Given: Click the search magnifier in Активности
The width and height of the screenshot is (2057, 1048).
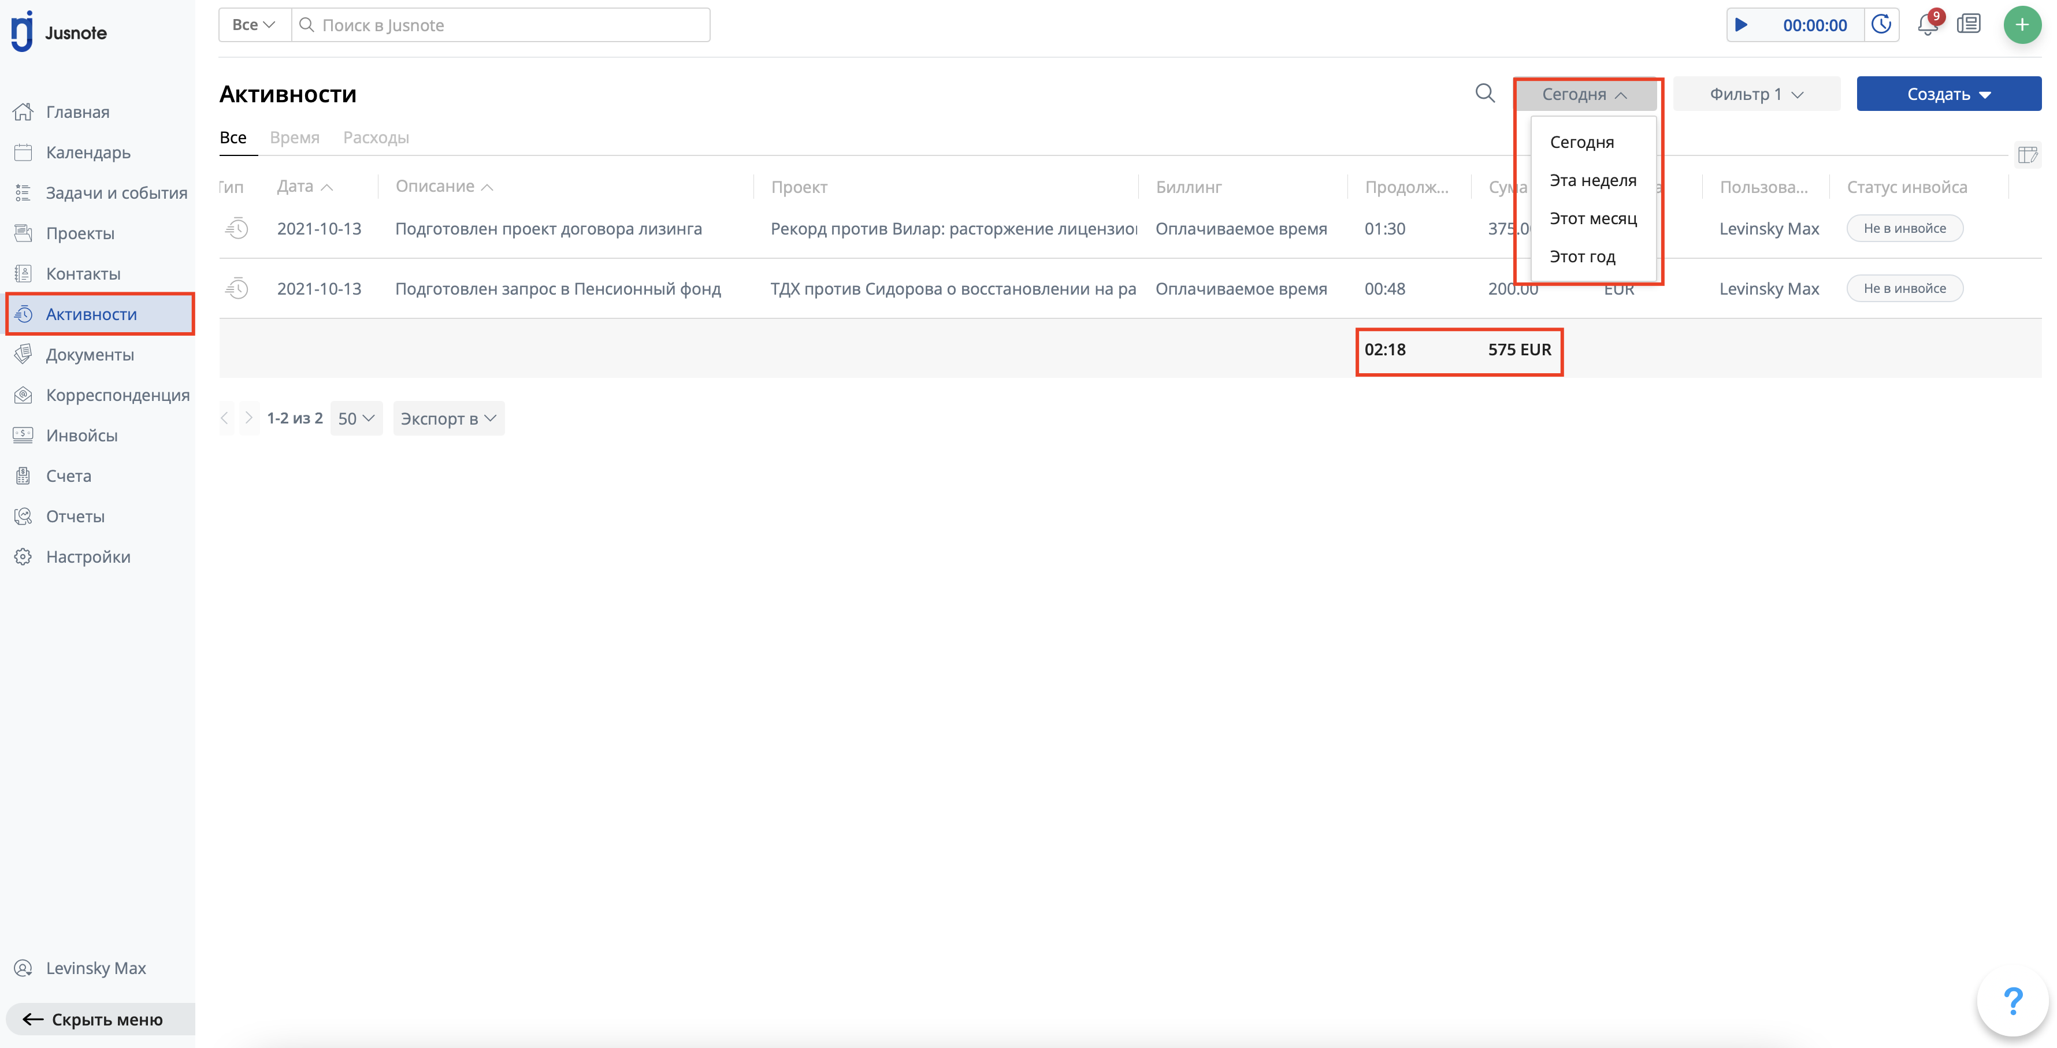Looking at the screenshot, I should (1484, 94).
